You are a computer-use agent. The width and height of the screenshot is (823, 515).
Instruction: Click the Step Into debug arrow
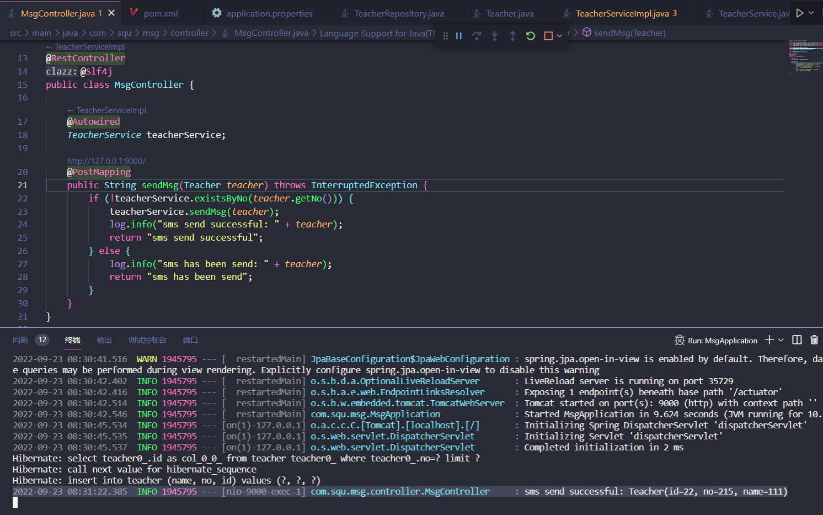click(x=495, y=36)
